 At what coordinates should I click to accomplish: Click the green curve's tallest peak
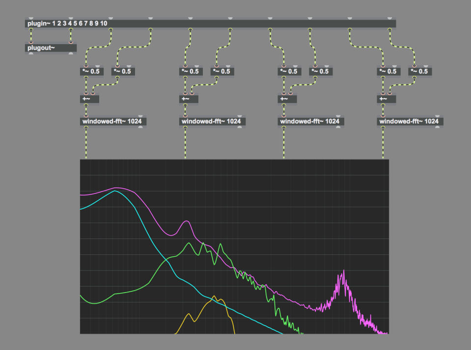[189, 242]
